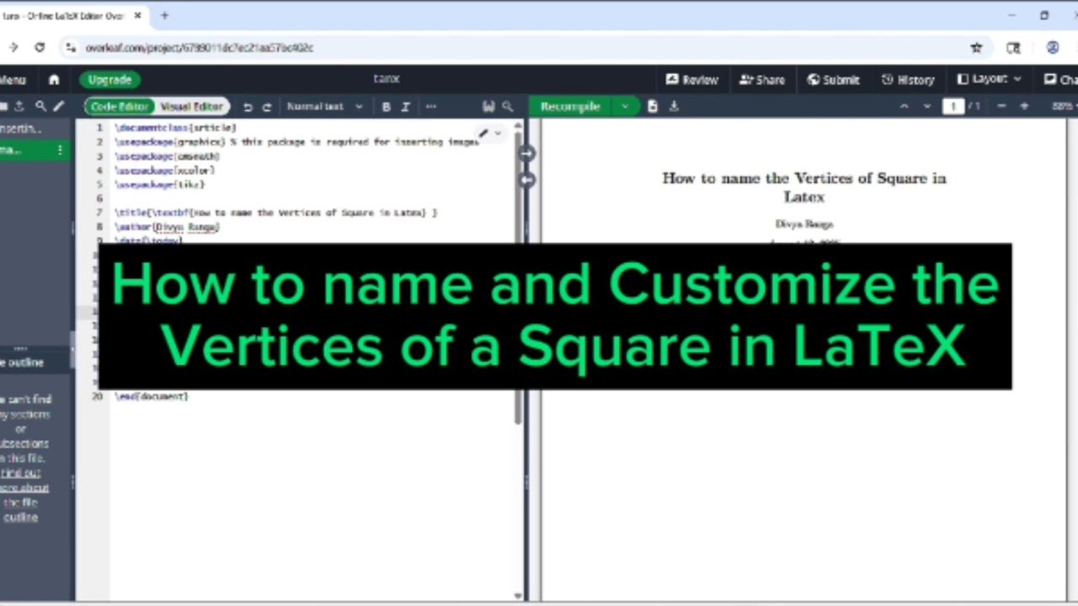Open the Layout dropdown
Screen dimensions: 1078x606
pos(990,80)
